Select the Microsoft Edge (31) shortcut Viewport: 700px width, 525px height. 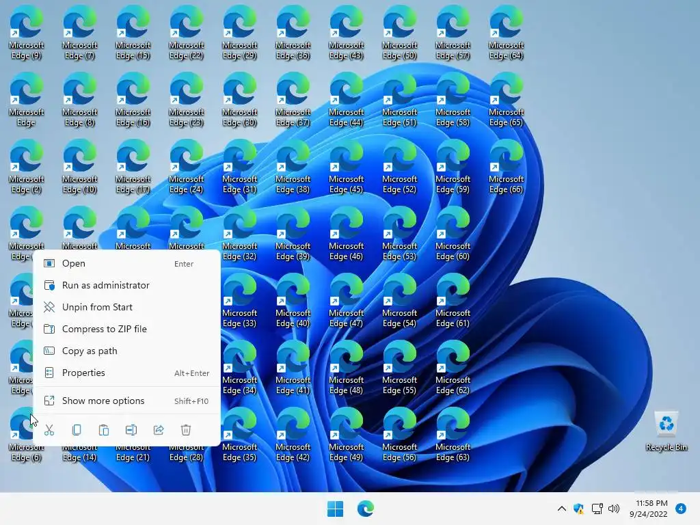click(240, 167)
